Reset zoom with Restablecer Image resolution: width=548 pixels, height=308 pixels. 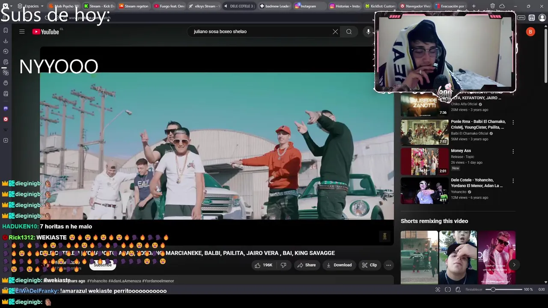[474, 290]
